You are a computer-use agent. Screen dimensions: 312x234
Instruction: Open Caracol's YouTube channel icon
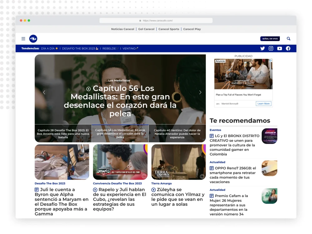coord(280,48)
